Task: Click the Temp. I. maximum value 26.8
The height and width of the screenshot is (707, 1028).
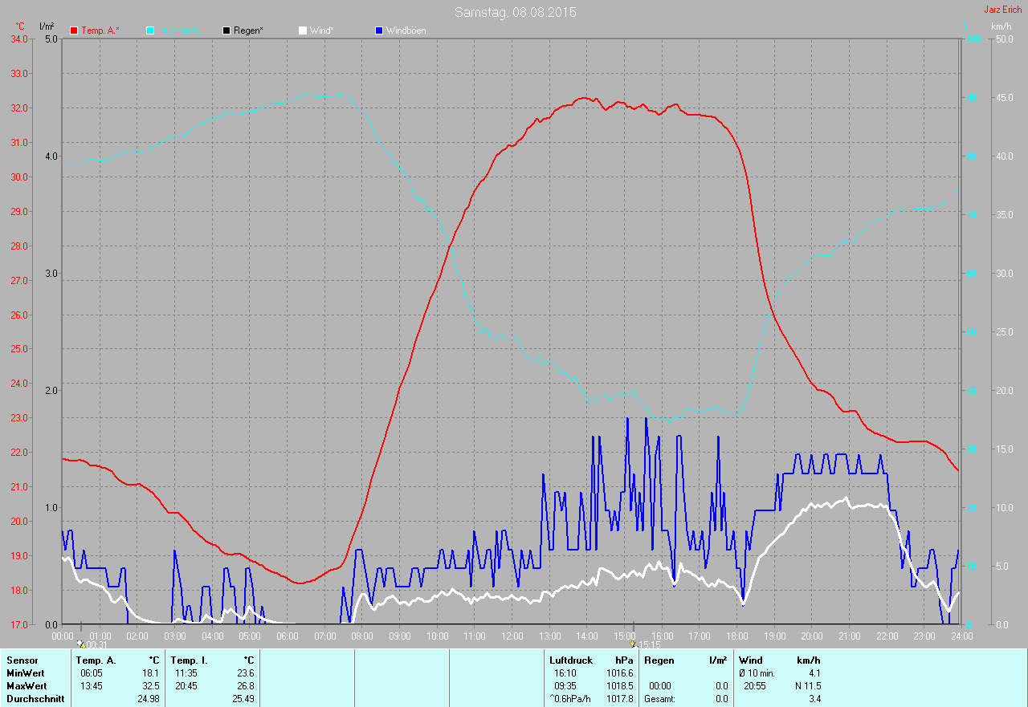Action: pyautogui.click(x=245, y=686)
